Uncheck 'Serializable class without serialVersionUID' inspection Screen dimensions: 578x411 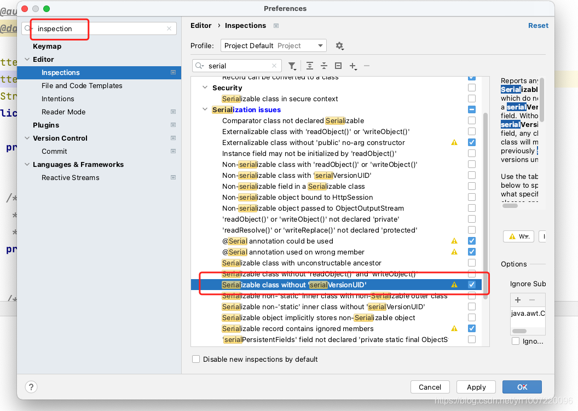point(472,285)
